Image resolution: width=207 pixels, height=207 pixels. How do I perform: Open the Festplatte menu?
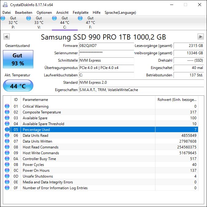click(x=81, y=13)
